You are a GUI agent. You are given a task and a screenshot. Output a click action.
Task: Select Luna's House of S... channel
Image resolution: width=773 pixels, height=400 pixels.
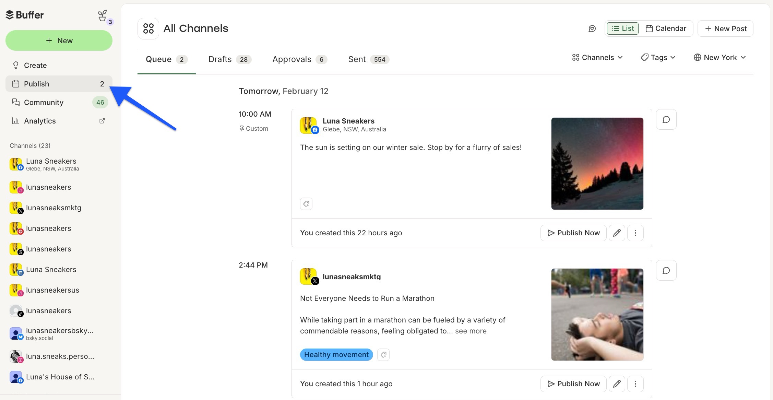59,377
